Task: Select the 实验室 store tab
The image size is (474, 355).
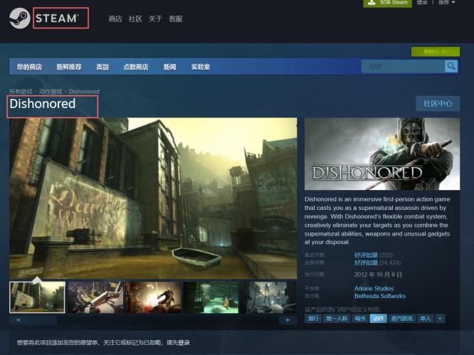Action: (201, 67)
